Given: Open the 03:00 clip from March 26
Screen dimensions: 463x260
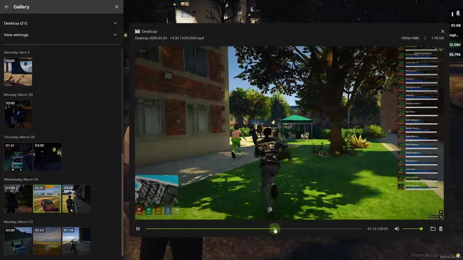Looking at the screenshot, I should (x=47, y=156).
